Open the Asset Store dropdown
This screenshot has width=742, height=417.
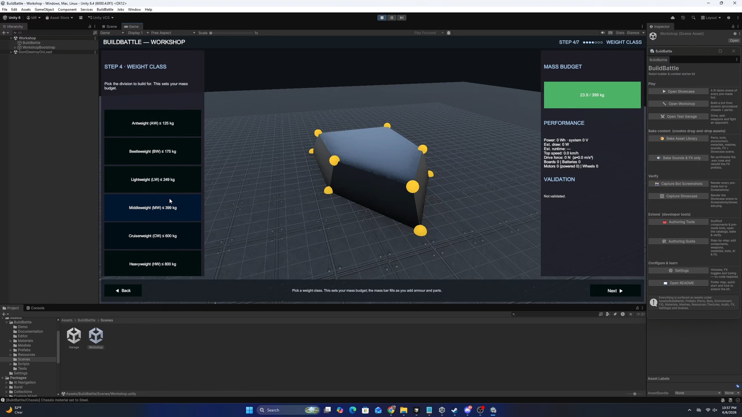(59, 18)
